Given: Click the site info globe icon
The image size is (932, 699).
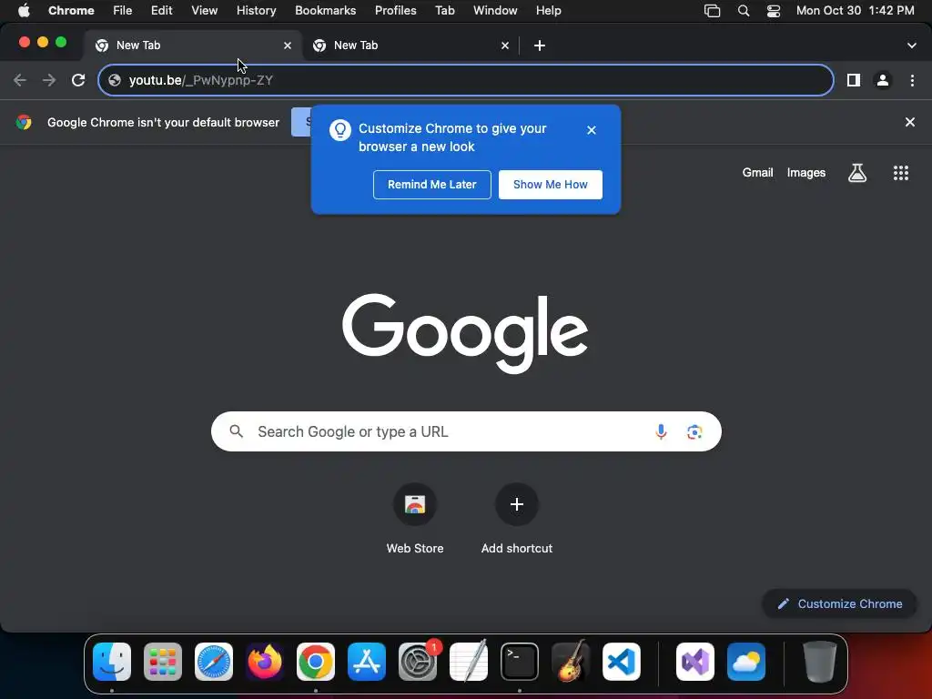Looking at the screenshot, I should pyautogui.click(x=115, y=80).
